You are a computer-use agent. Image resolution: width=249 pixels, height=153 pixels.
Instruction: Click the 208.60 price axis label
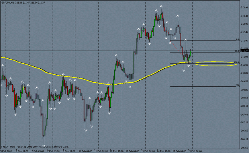coord(245,98)
